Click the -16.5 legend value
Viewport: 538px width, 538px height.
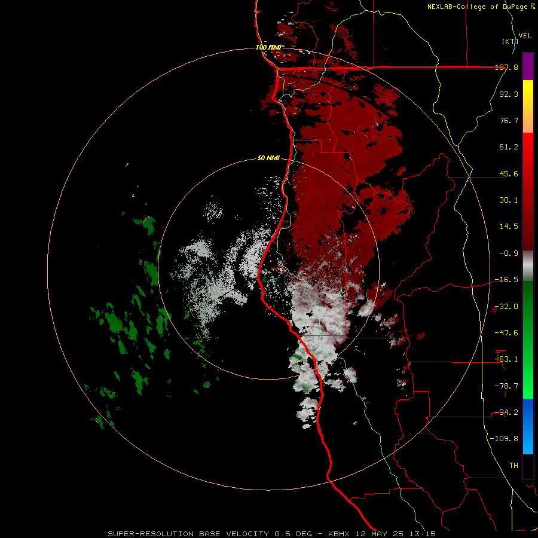(506, 280)
